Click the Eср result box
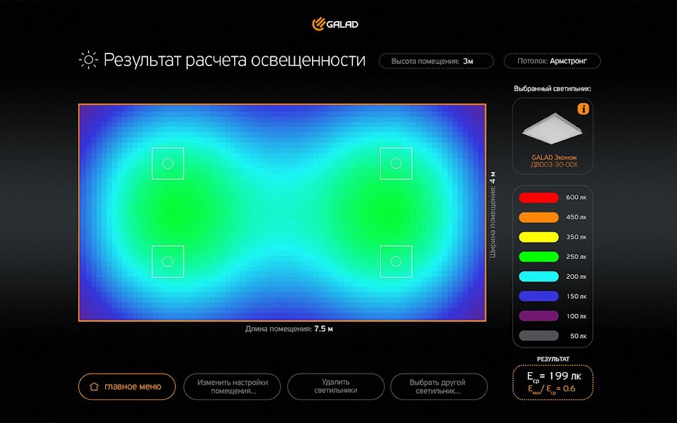The image size is (677, 423). (x=553, y=383)
